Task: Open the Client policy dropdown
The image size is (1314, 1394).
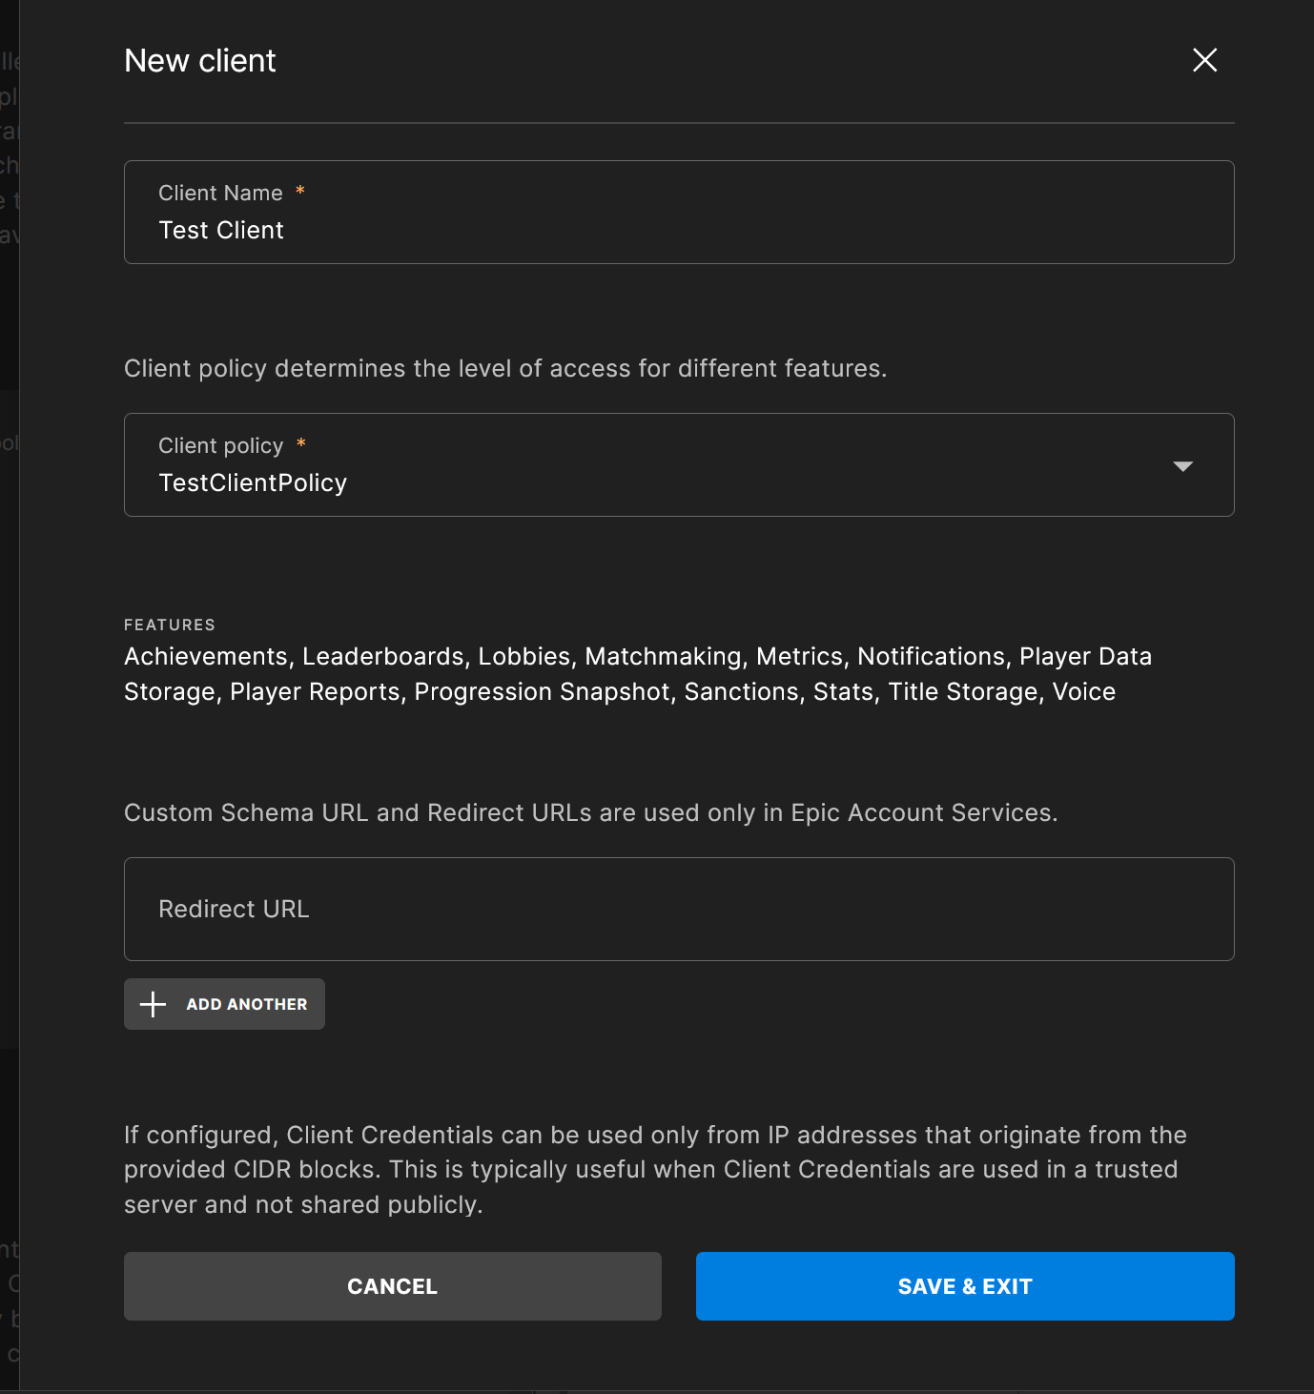Action: click(x=677, y=465)
